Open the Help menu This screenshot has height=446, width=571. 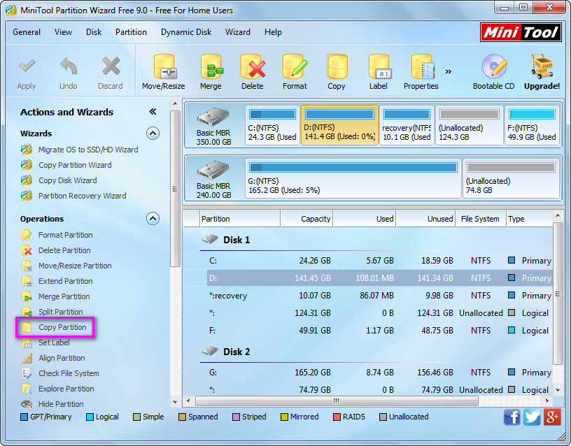point(273,32)
